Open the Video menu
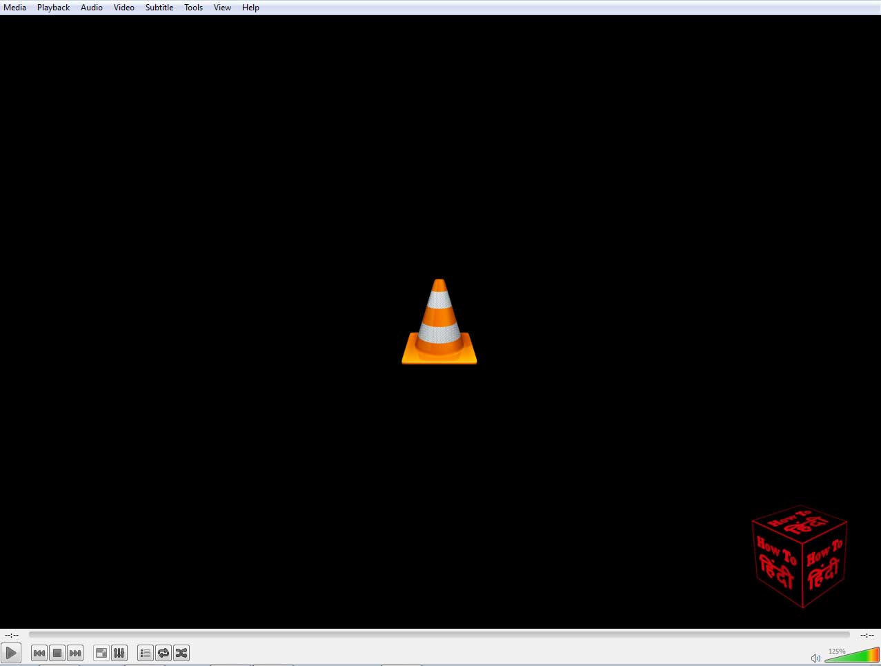The width and height of the screenshot is (881, 666). [124, 8]
